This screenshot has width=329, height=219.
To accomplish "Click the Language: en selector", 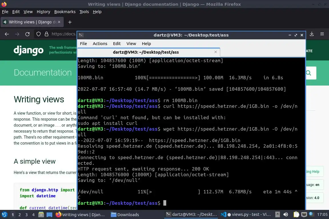I will (314, 185).
